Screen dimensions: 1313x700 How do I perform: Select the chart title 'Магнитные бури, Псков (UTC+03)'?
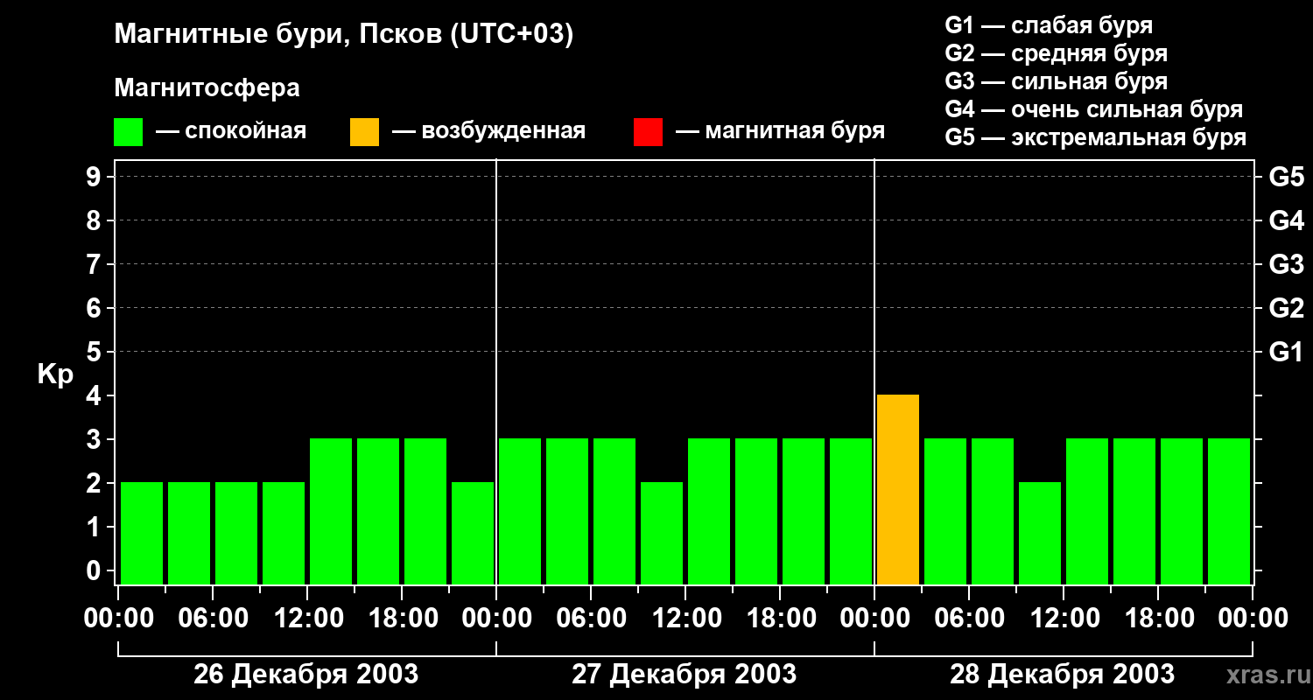[x=344, y=35]
